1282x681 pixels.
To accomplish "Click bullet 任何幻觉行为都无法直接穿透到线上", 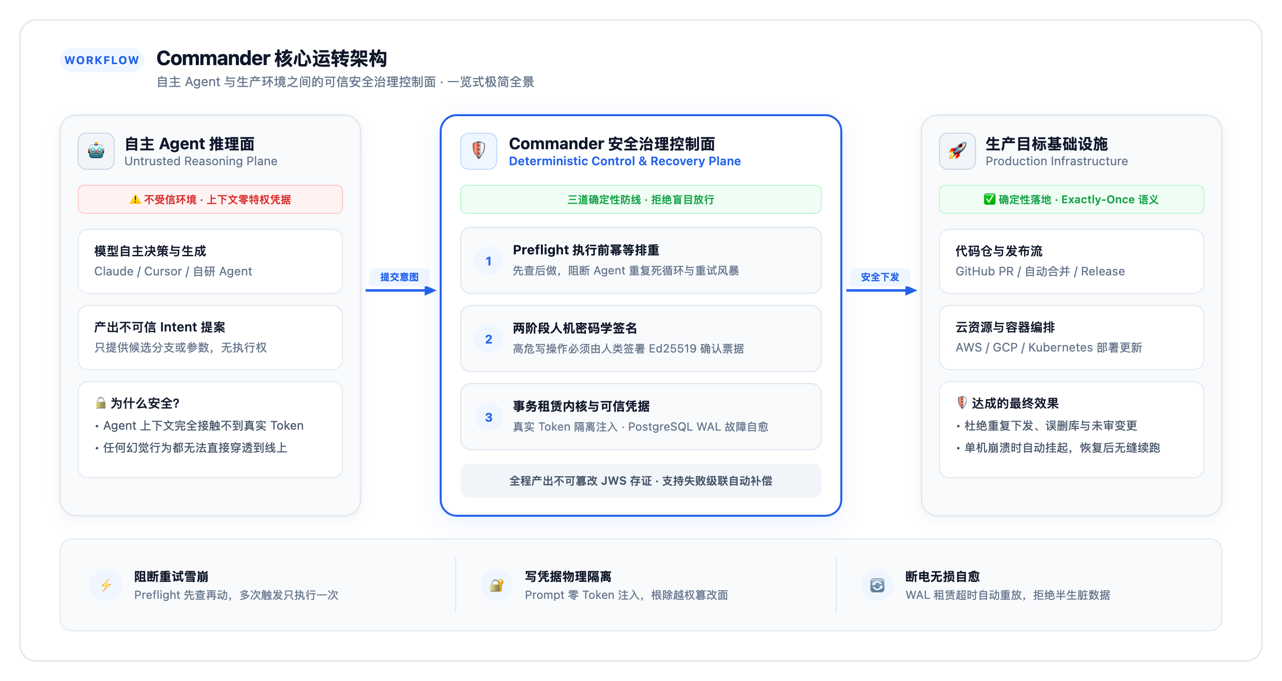I will pos(191,448).
